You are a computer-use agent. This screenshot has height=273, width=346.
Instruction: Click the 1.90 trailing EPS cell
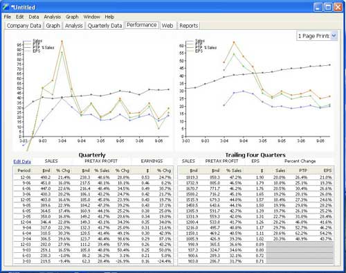(x=259, y=177)
